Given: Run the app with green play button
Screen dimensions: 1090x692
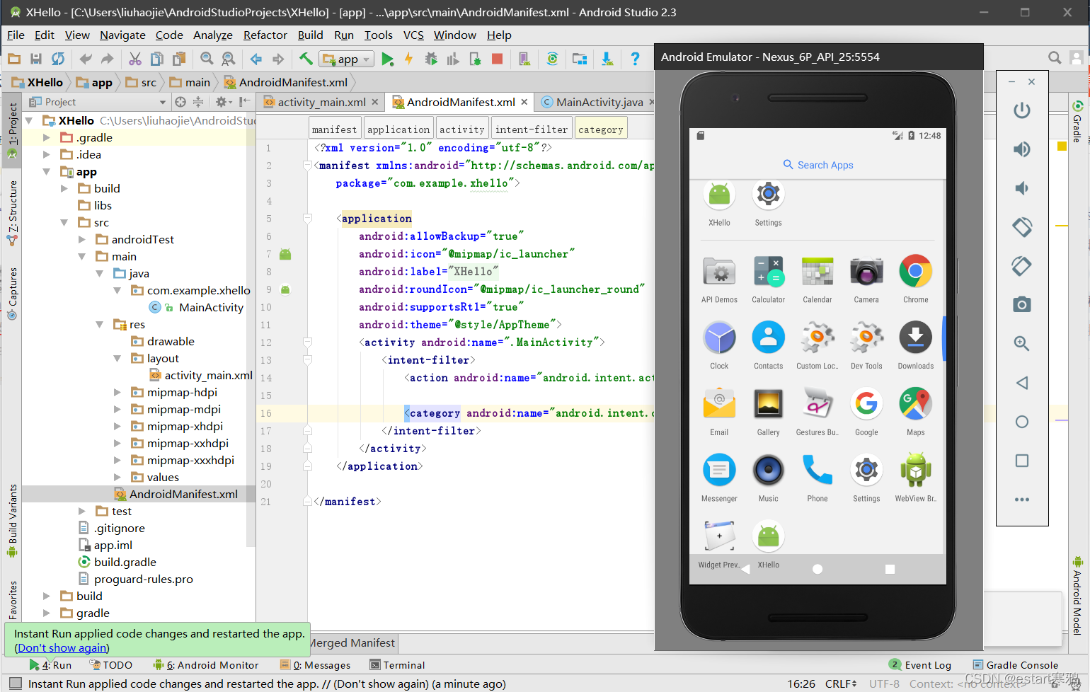Looking at the screenshot, I should (387, 59).
